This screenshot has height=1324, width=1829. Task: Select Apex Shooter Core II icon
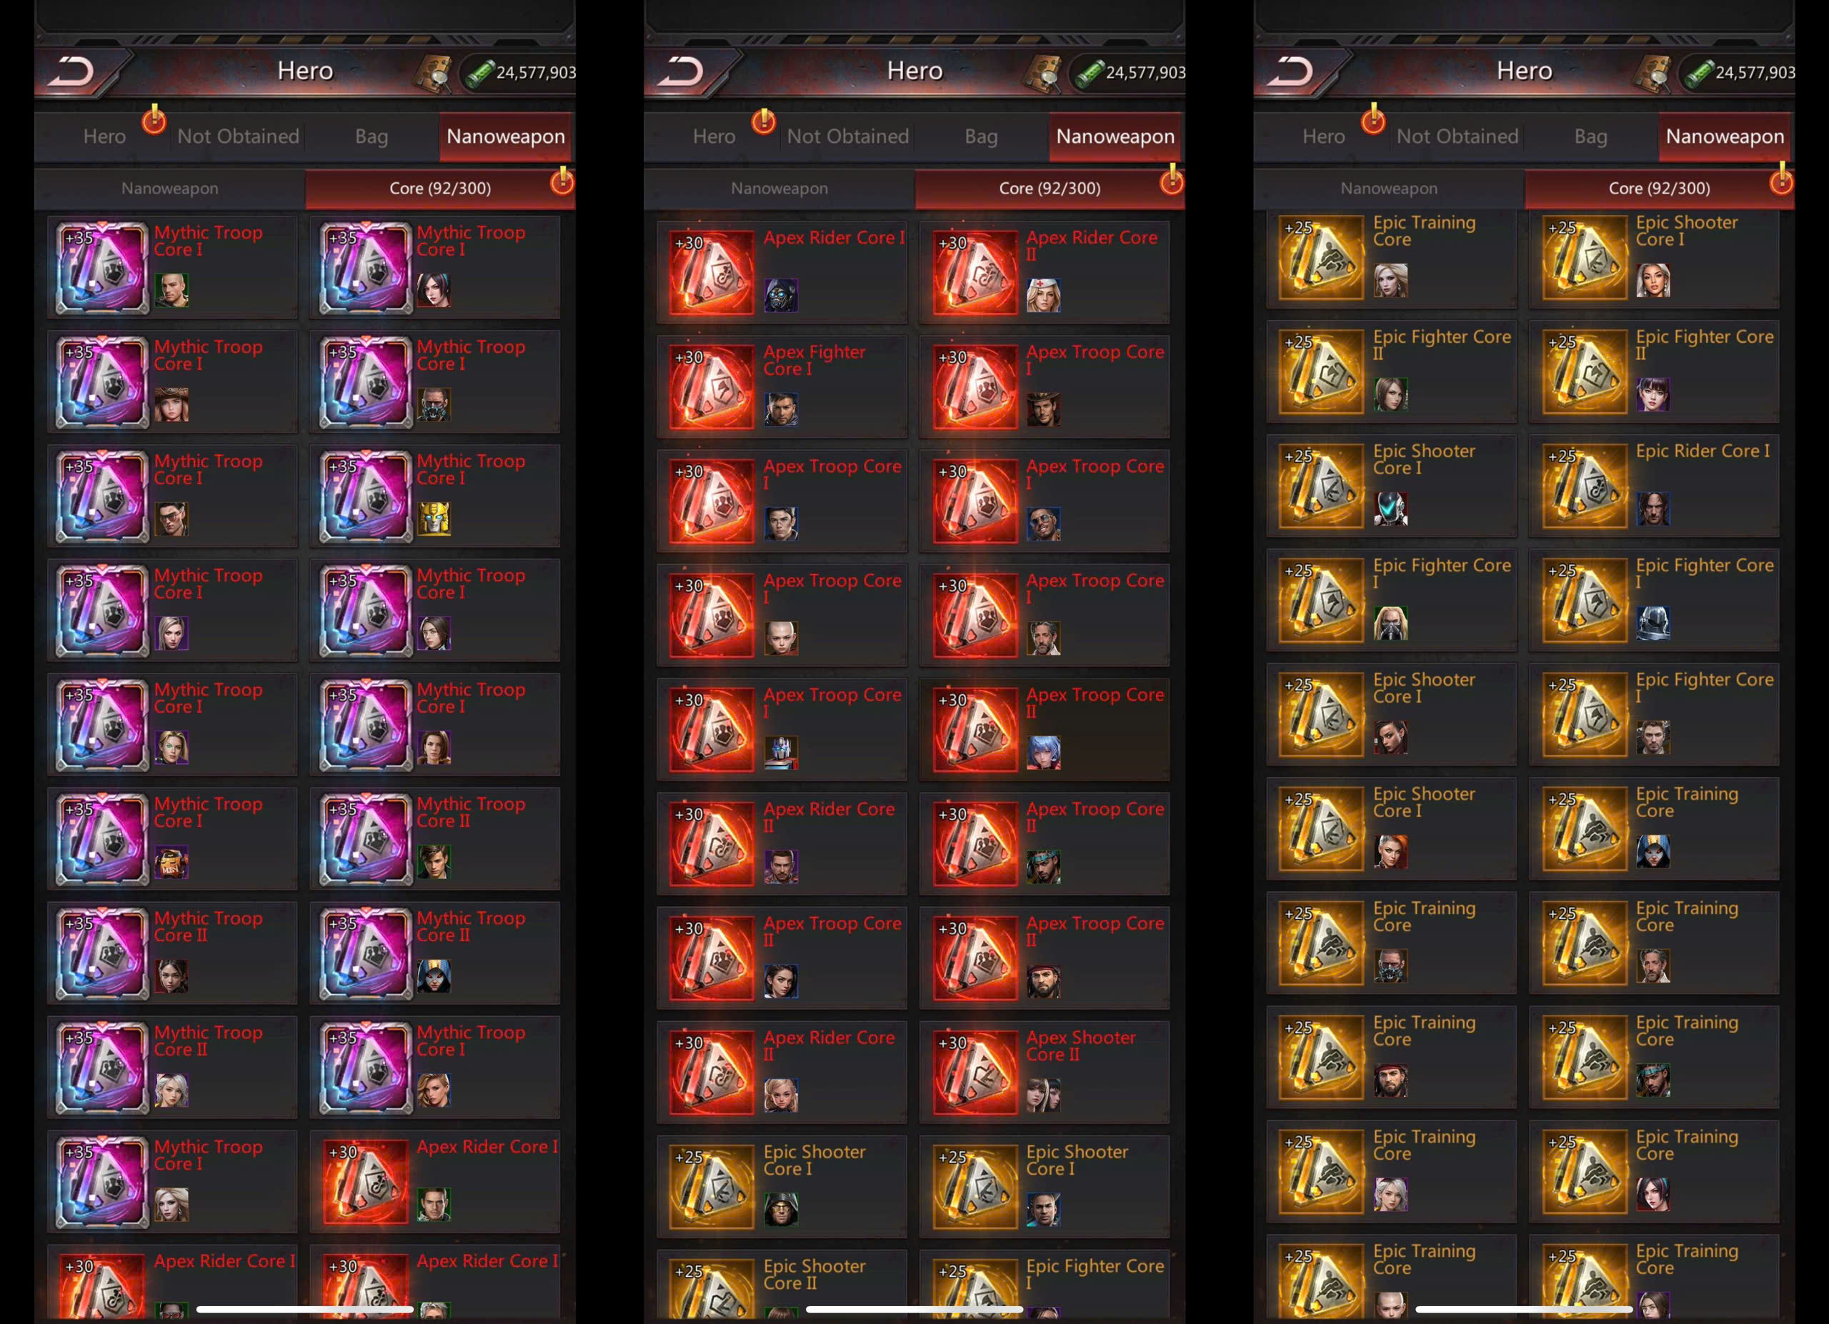coord(975,1073)
